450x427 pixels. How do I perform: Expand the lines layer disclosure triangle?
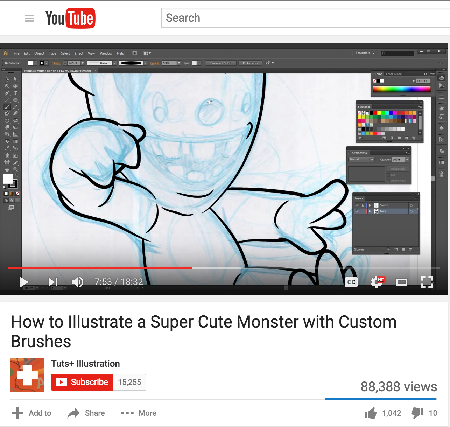tap(370, 211)
